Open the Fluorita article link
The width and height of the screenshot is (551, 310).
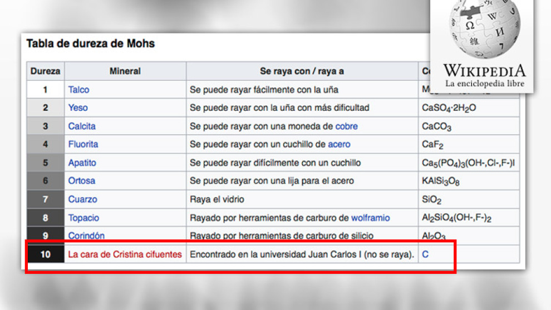pyautogui.click(x=83, y=144)
